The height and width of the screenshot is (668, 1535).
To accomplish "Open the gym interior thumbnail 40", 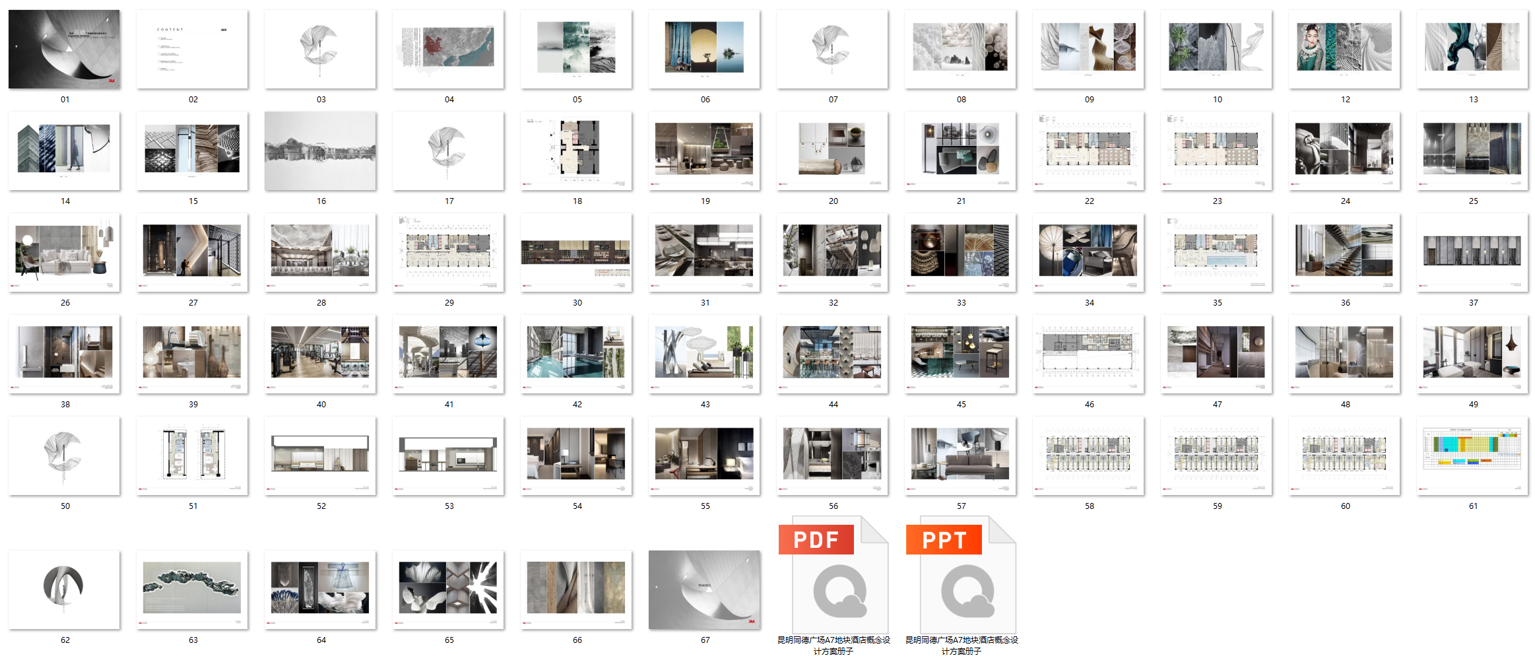I will [320, 354].
